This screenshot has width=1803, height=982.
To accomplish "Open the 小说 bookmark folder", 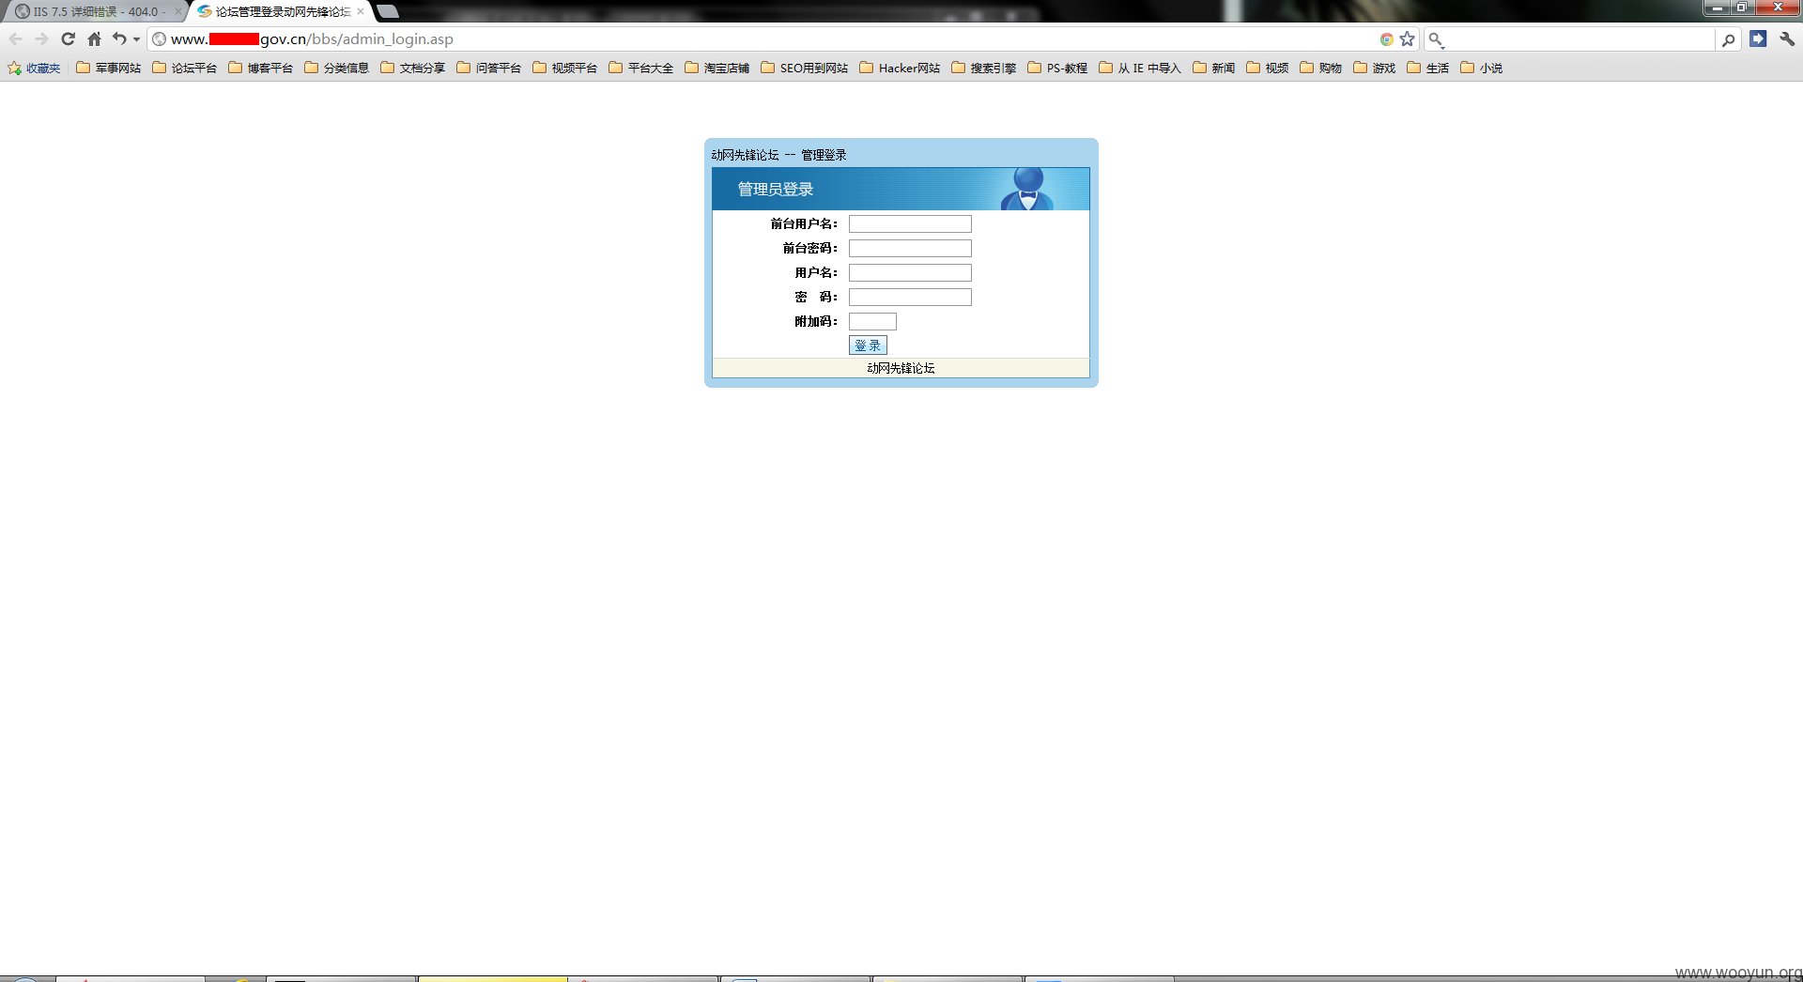I will (x=1481, y=68).
